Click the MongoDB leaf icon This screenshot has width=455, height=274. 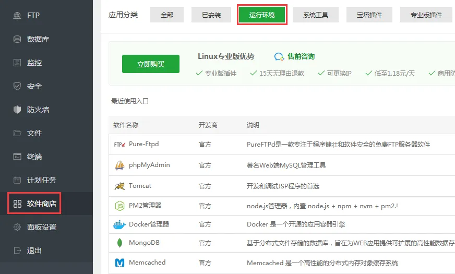click(119, 243)
